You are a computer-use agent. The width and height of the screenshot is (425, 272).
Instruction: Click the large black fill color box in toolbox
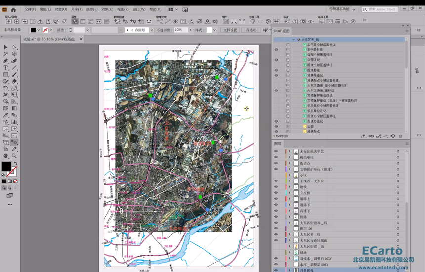[x=6, y=166]
